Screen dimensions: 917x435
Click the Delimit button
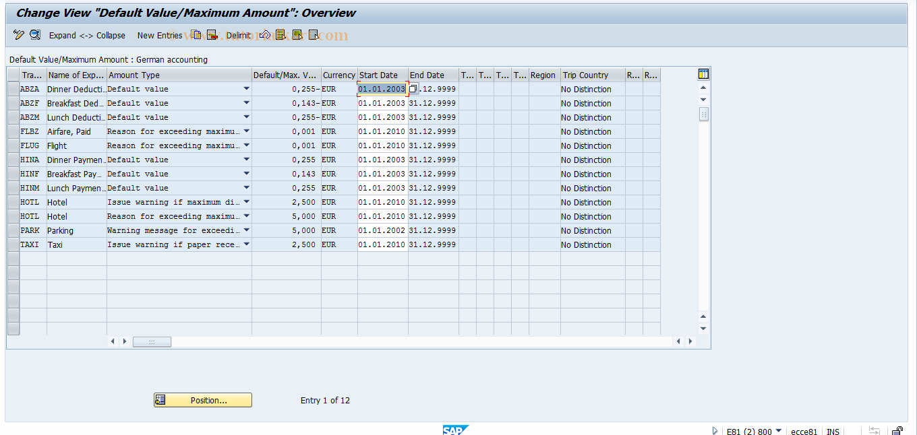click(239, 36)
